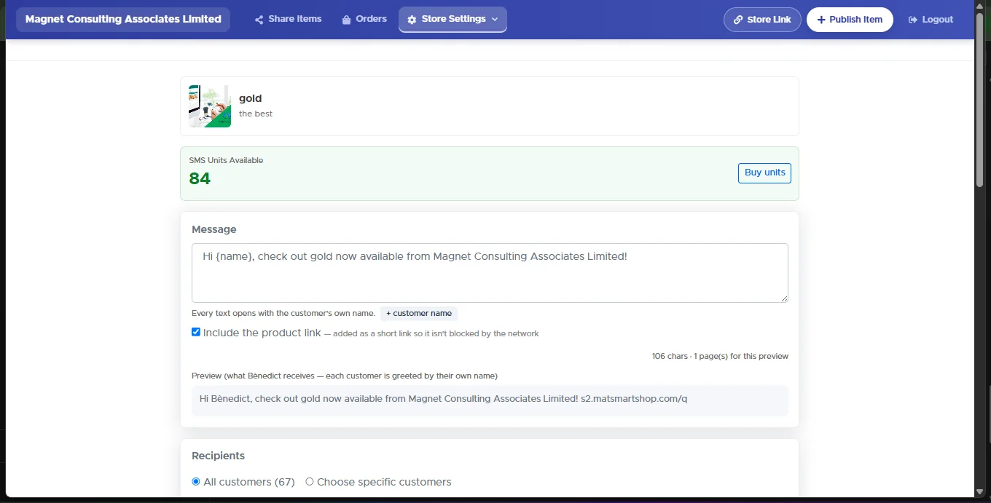The image size is (991, 503).
Task: Click the Logout arrow icon
Action: [912, 20]
